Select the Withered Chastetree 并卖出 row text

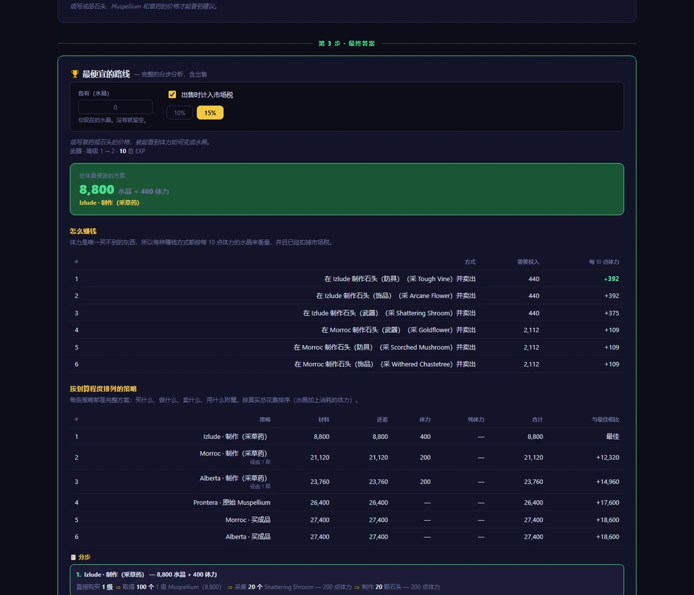[385, 364]
